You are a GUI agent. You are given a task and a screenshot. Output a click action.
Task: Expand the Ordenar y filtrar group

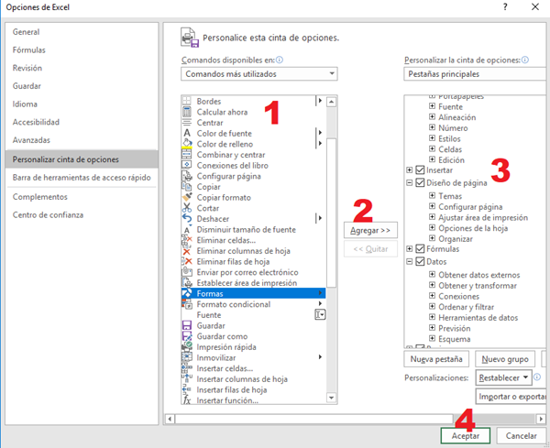(432, 306)
